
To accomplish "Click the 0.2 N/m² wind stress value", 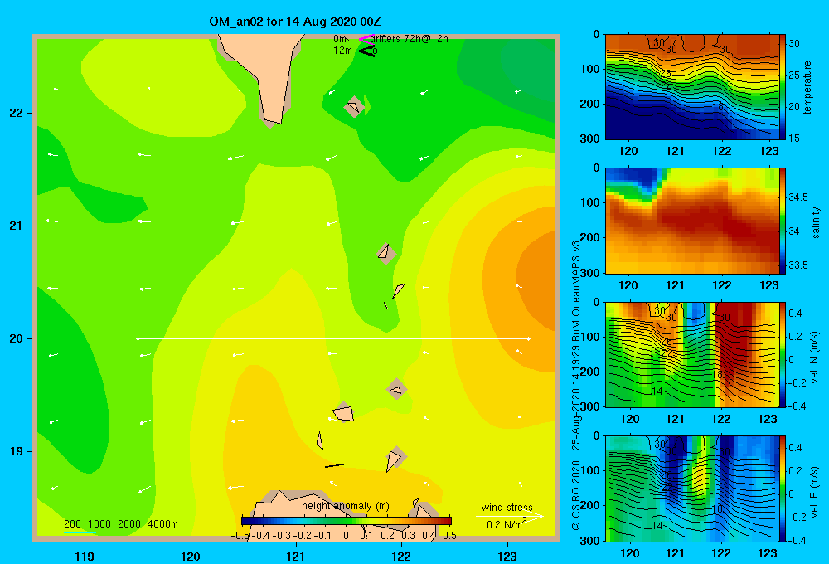I will click(x=507, y=524).
